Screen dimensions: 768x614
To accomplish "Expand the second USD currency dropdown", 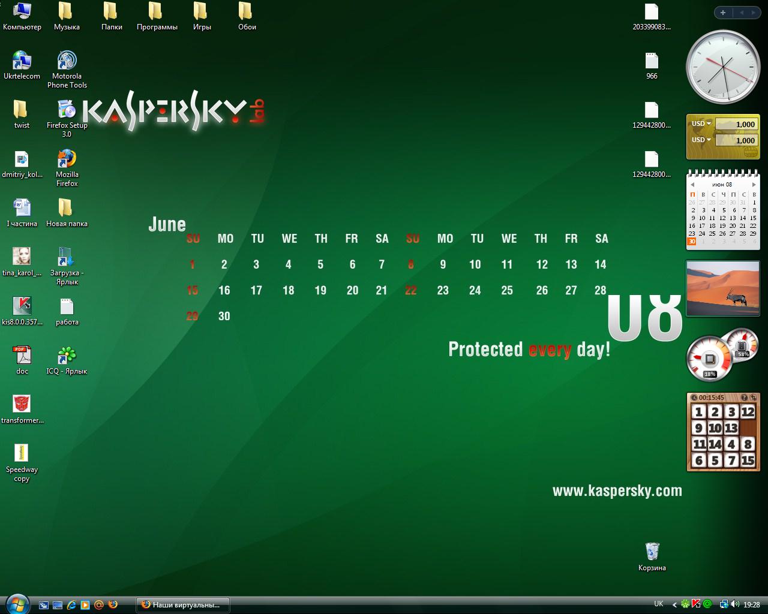I will pyautogui.click(x=701, y=140).
